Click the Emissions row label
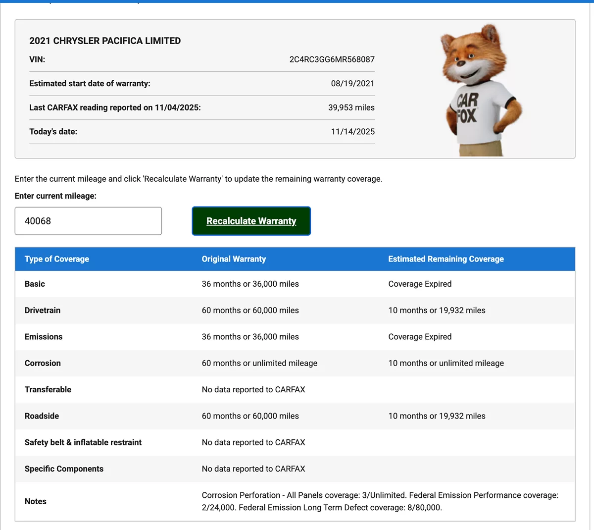 point(44,337)
